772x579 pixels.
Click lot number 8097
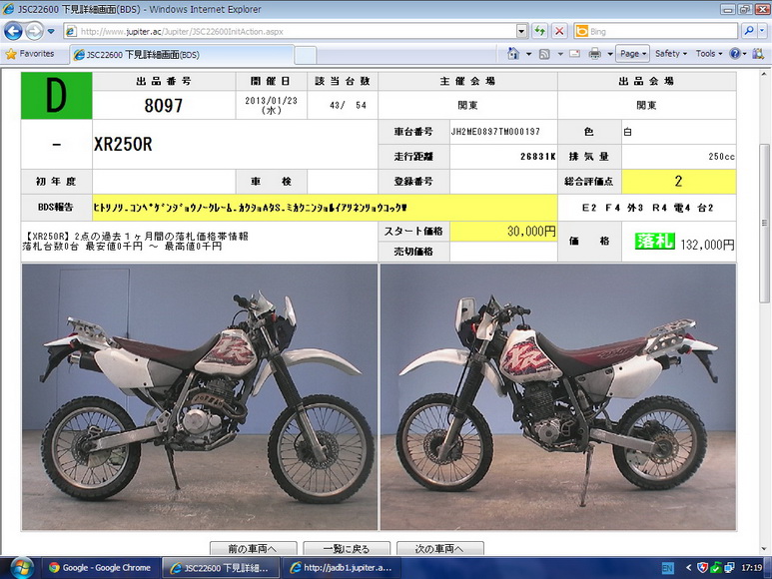click(164, 105)
